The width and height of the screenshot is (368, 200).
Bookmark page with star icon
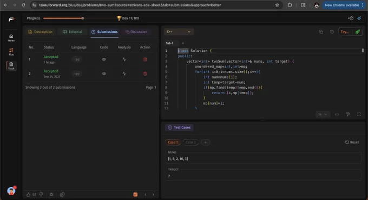(x=277, y=5)
